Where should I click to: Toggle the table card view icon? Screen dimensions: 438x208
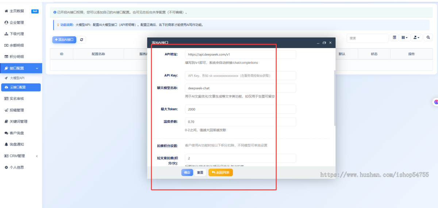(x=394, y=38)
